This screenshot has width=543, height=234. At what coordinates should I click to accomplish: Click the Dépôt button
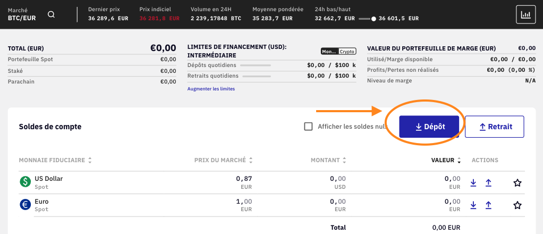pos(429,127)
